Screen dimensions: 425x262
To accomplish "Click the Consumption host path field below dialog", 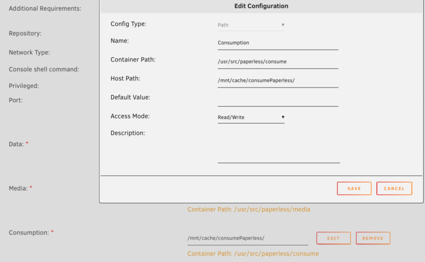I will [x=248, y=239].
